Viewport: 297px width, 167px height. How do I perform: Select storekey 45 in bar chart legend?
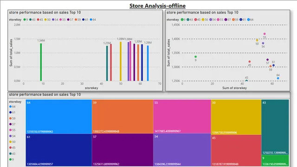click(x=40, y=19)
